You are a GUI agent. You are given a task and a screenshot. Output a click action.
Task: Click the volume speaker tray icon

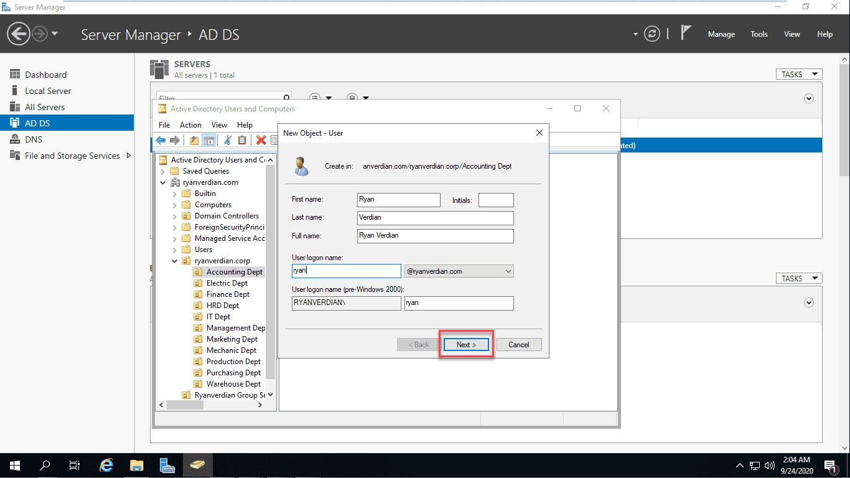point(769,466)
